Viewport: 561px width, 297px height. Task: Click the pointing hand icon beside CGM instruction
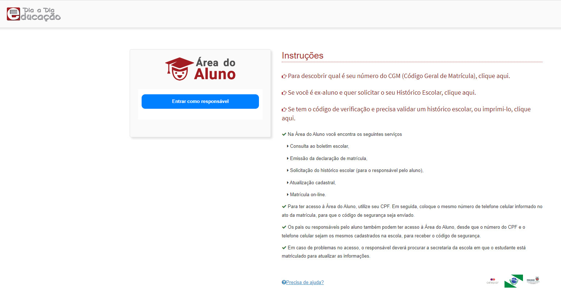pyautogui.click(x=284, y=76)
